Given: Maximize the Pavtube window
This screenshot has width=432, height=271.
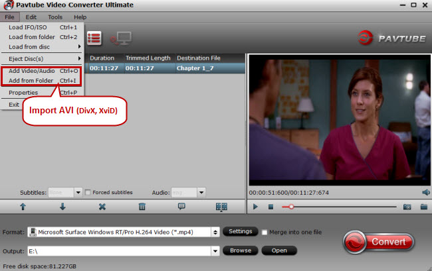Looking at the screenshot, I should tap(413, 5).
